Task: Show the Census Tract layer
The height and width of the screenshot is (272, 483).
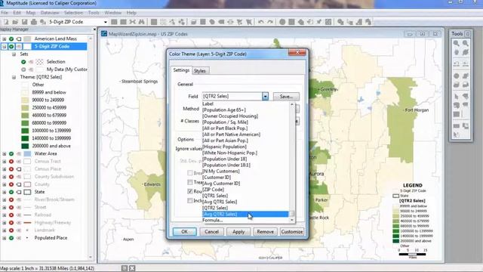Action: click(11, 161)
